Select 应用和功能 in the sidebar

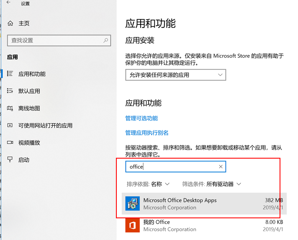pyautogui.click(x=32, y=74)
